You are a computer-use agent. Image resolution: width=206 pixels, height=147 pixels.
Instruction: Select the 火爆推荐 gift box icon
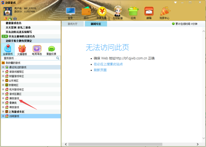click(x=22, y=50)
